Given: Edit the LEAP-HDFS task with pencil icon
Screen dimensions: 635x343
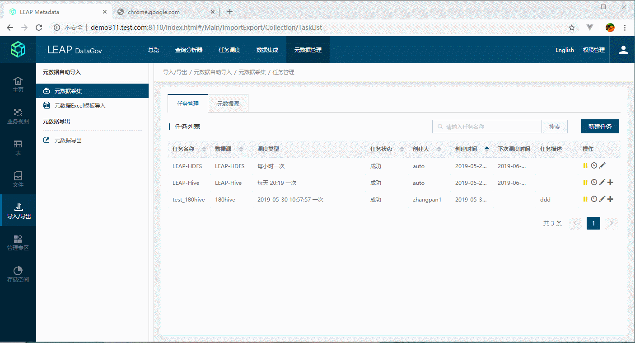Looking at the screenshot, I should coord(602,166).
